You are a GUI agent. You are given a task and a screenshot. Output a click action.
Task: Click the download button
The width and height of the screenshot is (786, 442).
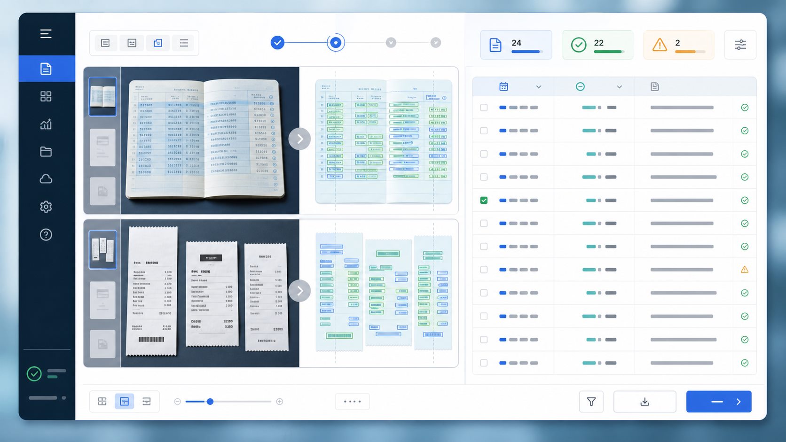(645, 402)
